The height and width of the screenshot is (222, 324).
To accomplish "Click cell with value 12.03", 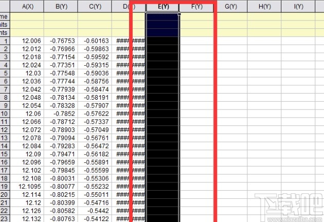I will (27, 73).
